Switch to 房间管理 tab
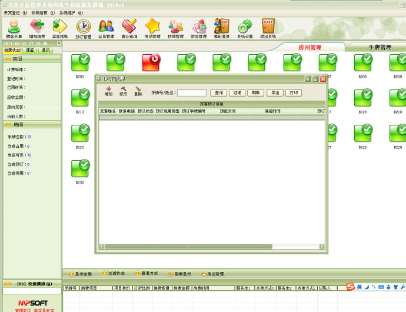Image resolution: width=406 pixels, height=312 pixels. [x=310, y=48]
